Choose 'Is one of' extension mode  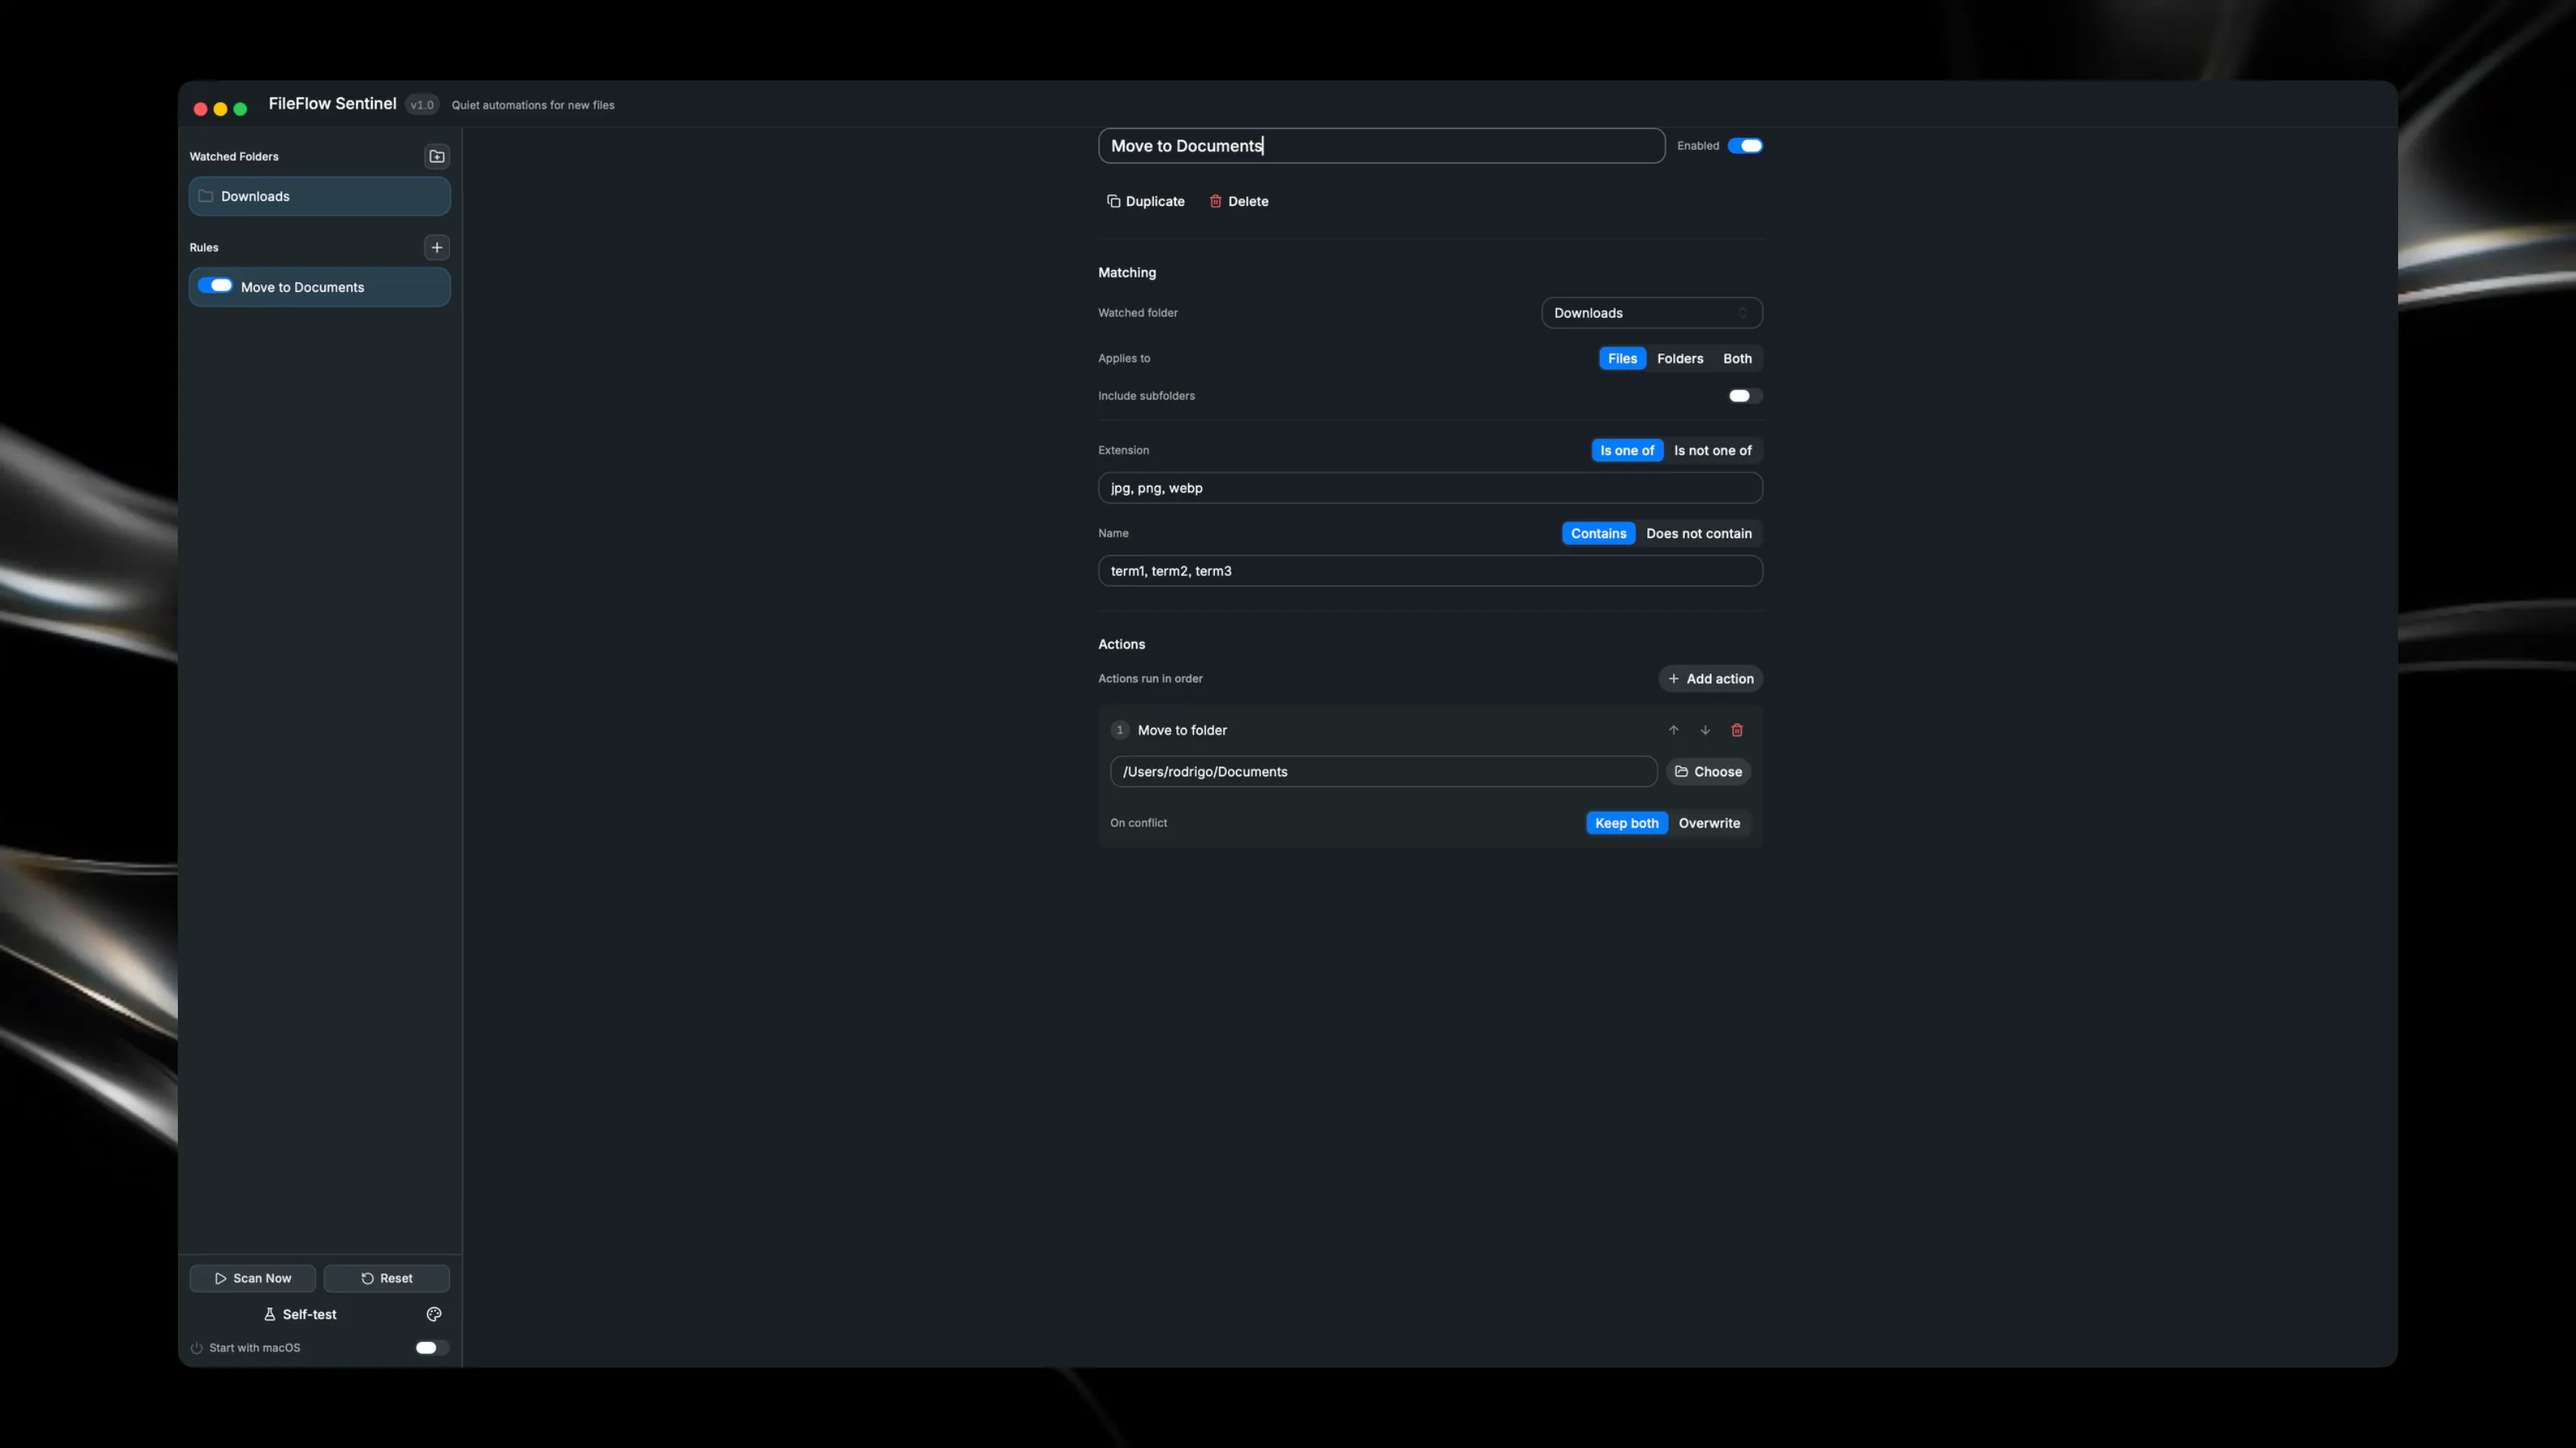click(1627, 450)
